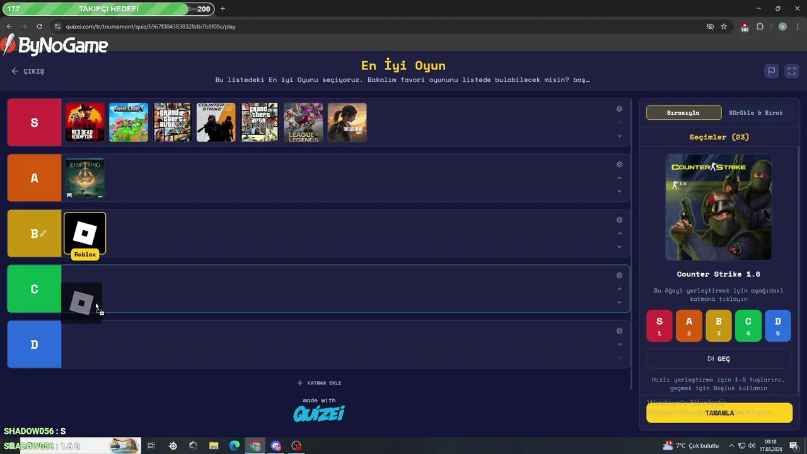
Task: Open settings gear for the C tier
Action: pos(619,276)
